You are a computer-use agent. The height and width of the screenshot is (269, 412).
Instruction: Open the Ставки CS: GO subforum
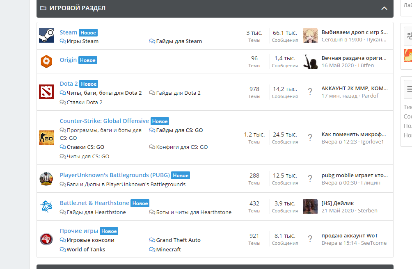(x=85, y=147)
